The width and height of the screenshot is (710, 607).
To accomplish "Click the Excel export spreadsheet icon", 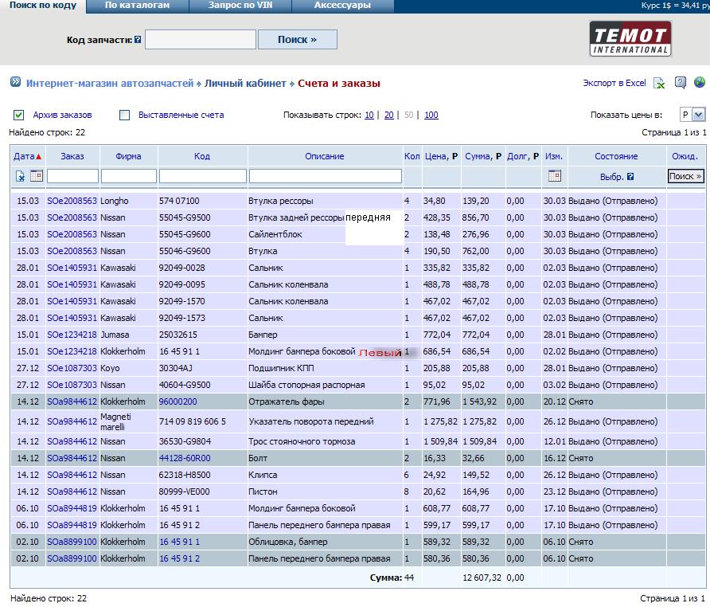I will [x=659, y=83].
